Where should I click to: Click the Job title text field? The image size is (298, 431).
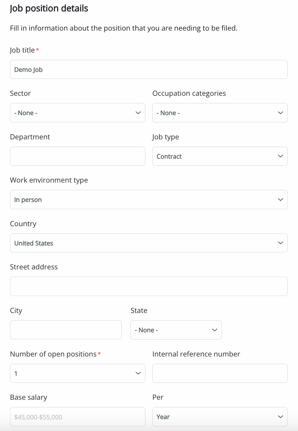(x=149, y=70)
